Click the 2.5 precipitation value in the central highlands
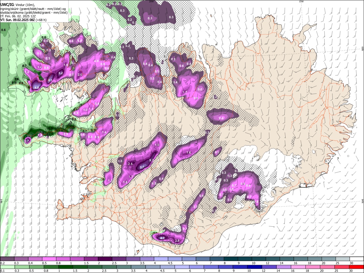Image resolution: width=364 pixels, height=273 pixels. [x=131, y=164]
